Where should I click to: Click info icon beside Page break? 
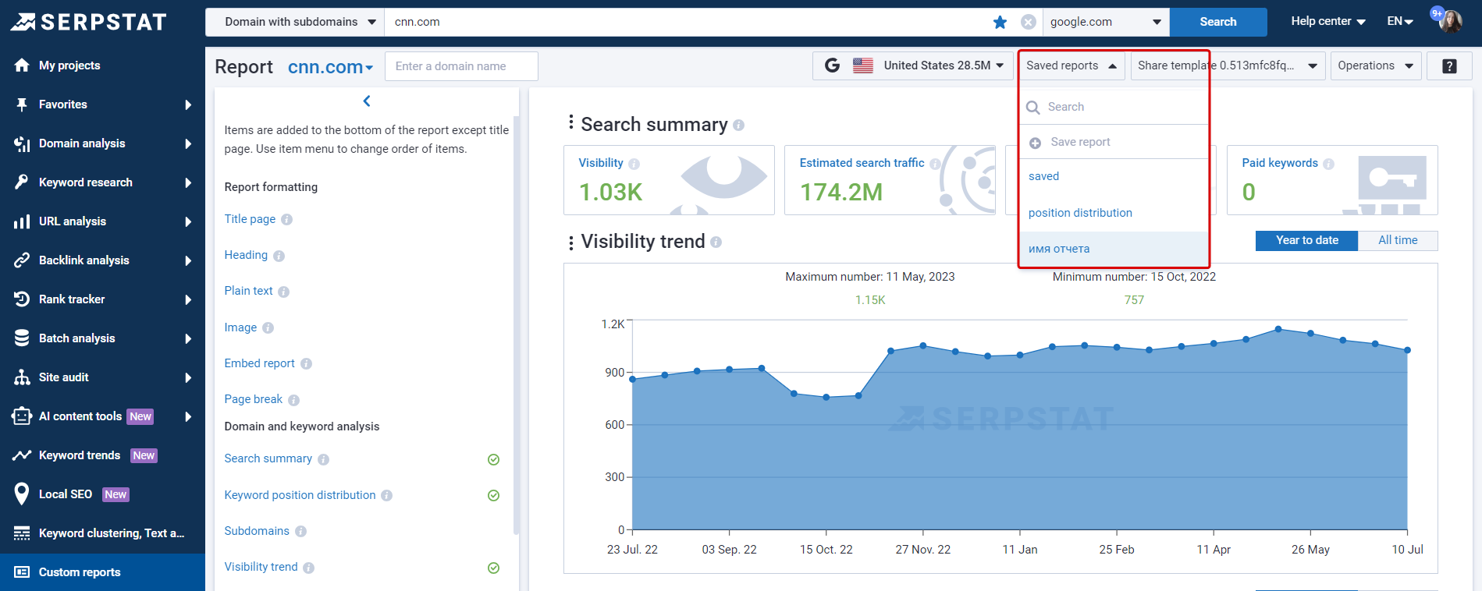pos(293,400)
